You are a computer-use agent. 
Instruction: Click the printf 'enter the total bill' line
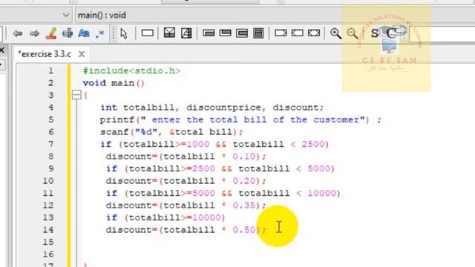point(240,120)
